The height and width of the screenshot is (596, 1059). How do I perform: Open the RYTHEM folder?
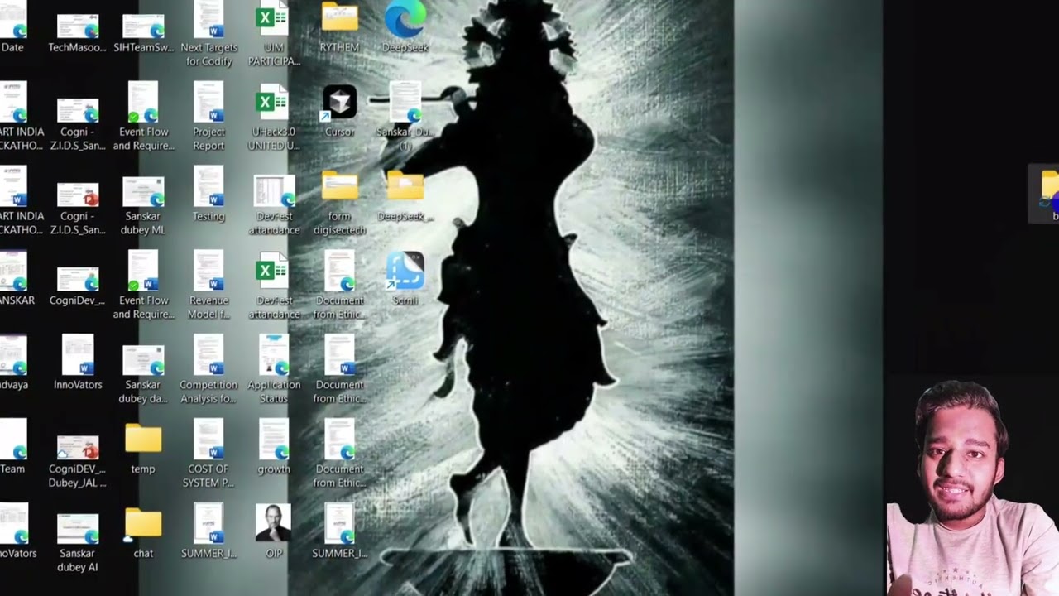339,20
